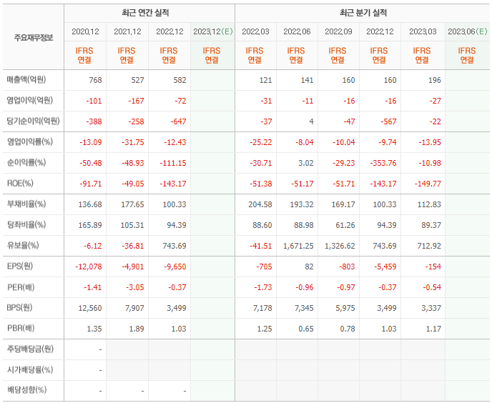492x403 pixels.
Task: Click the EPS(원) row label
Action: tap(20, 266)
